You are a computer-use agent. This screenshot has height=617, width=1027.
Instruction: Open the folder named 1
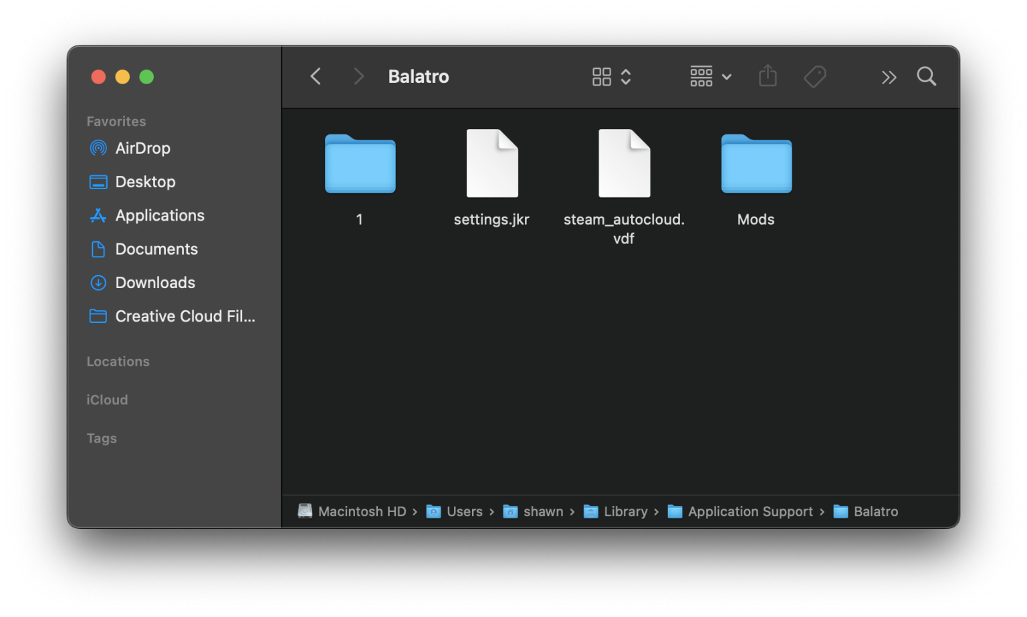coord(360,164)
